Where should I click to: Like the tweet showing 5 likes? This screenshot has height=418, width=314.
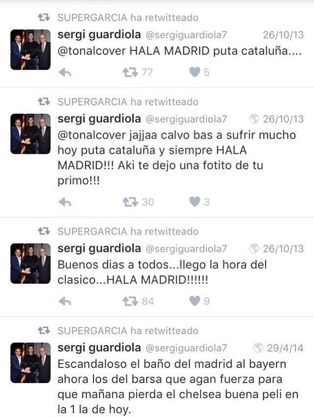[x=195, y=72]
